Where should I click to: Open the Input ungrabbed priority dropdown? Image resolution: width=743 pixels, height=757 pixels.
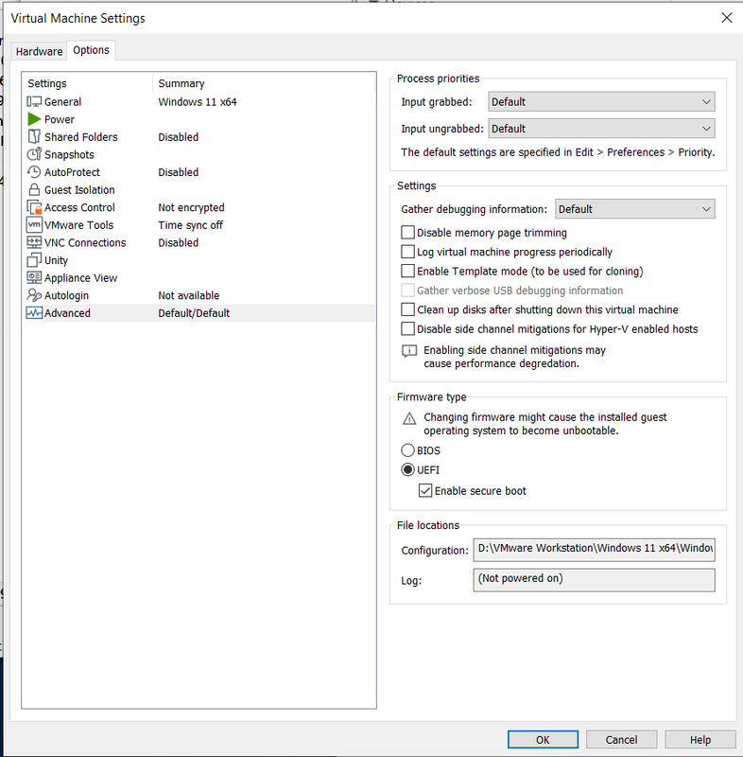(601, 129)
